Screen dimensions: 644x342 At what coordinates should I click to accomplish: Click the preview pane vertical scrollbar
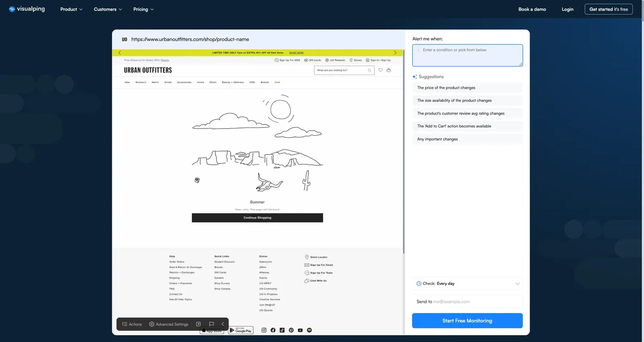[403, 152]
